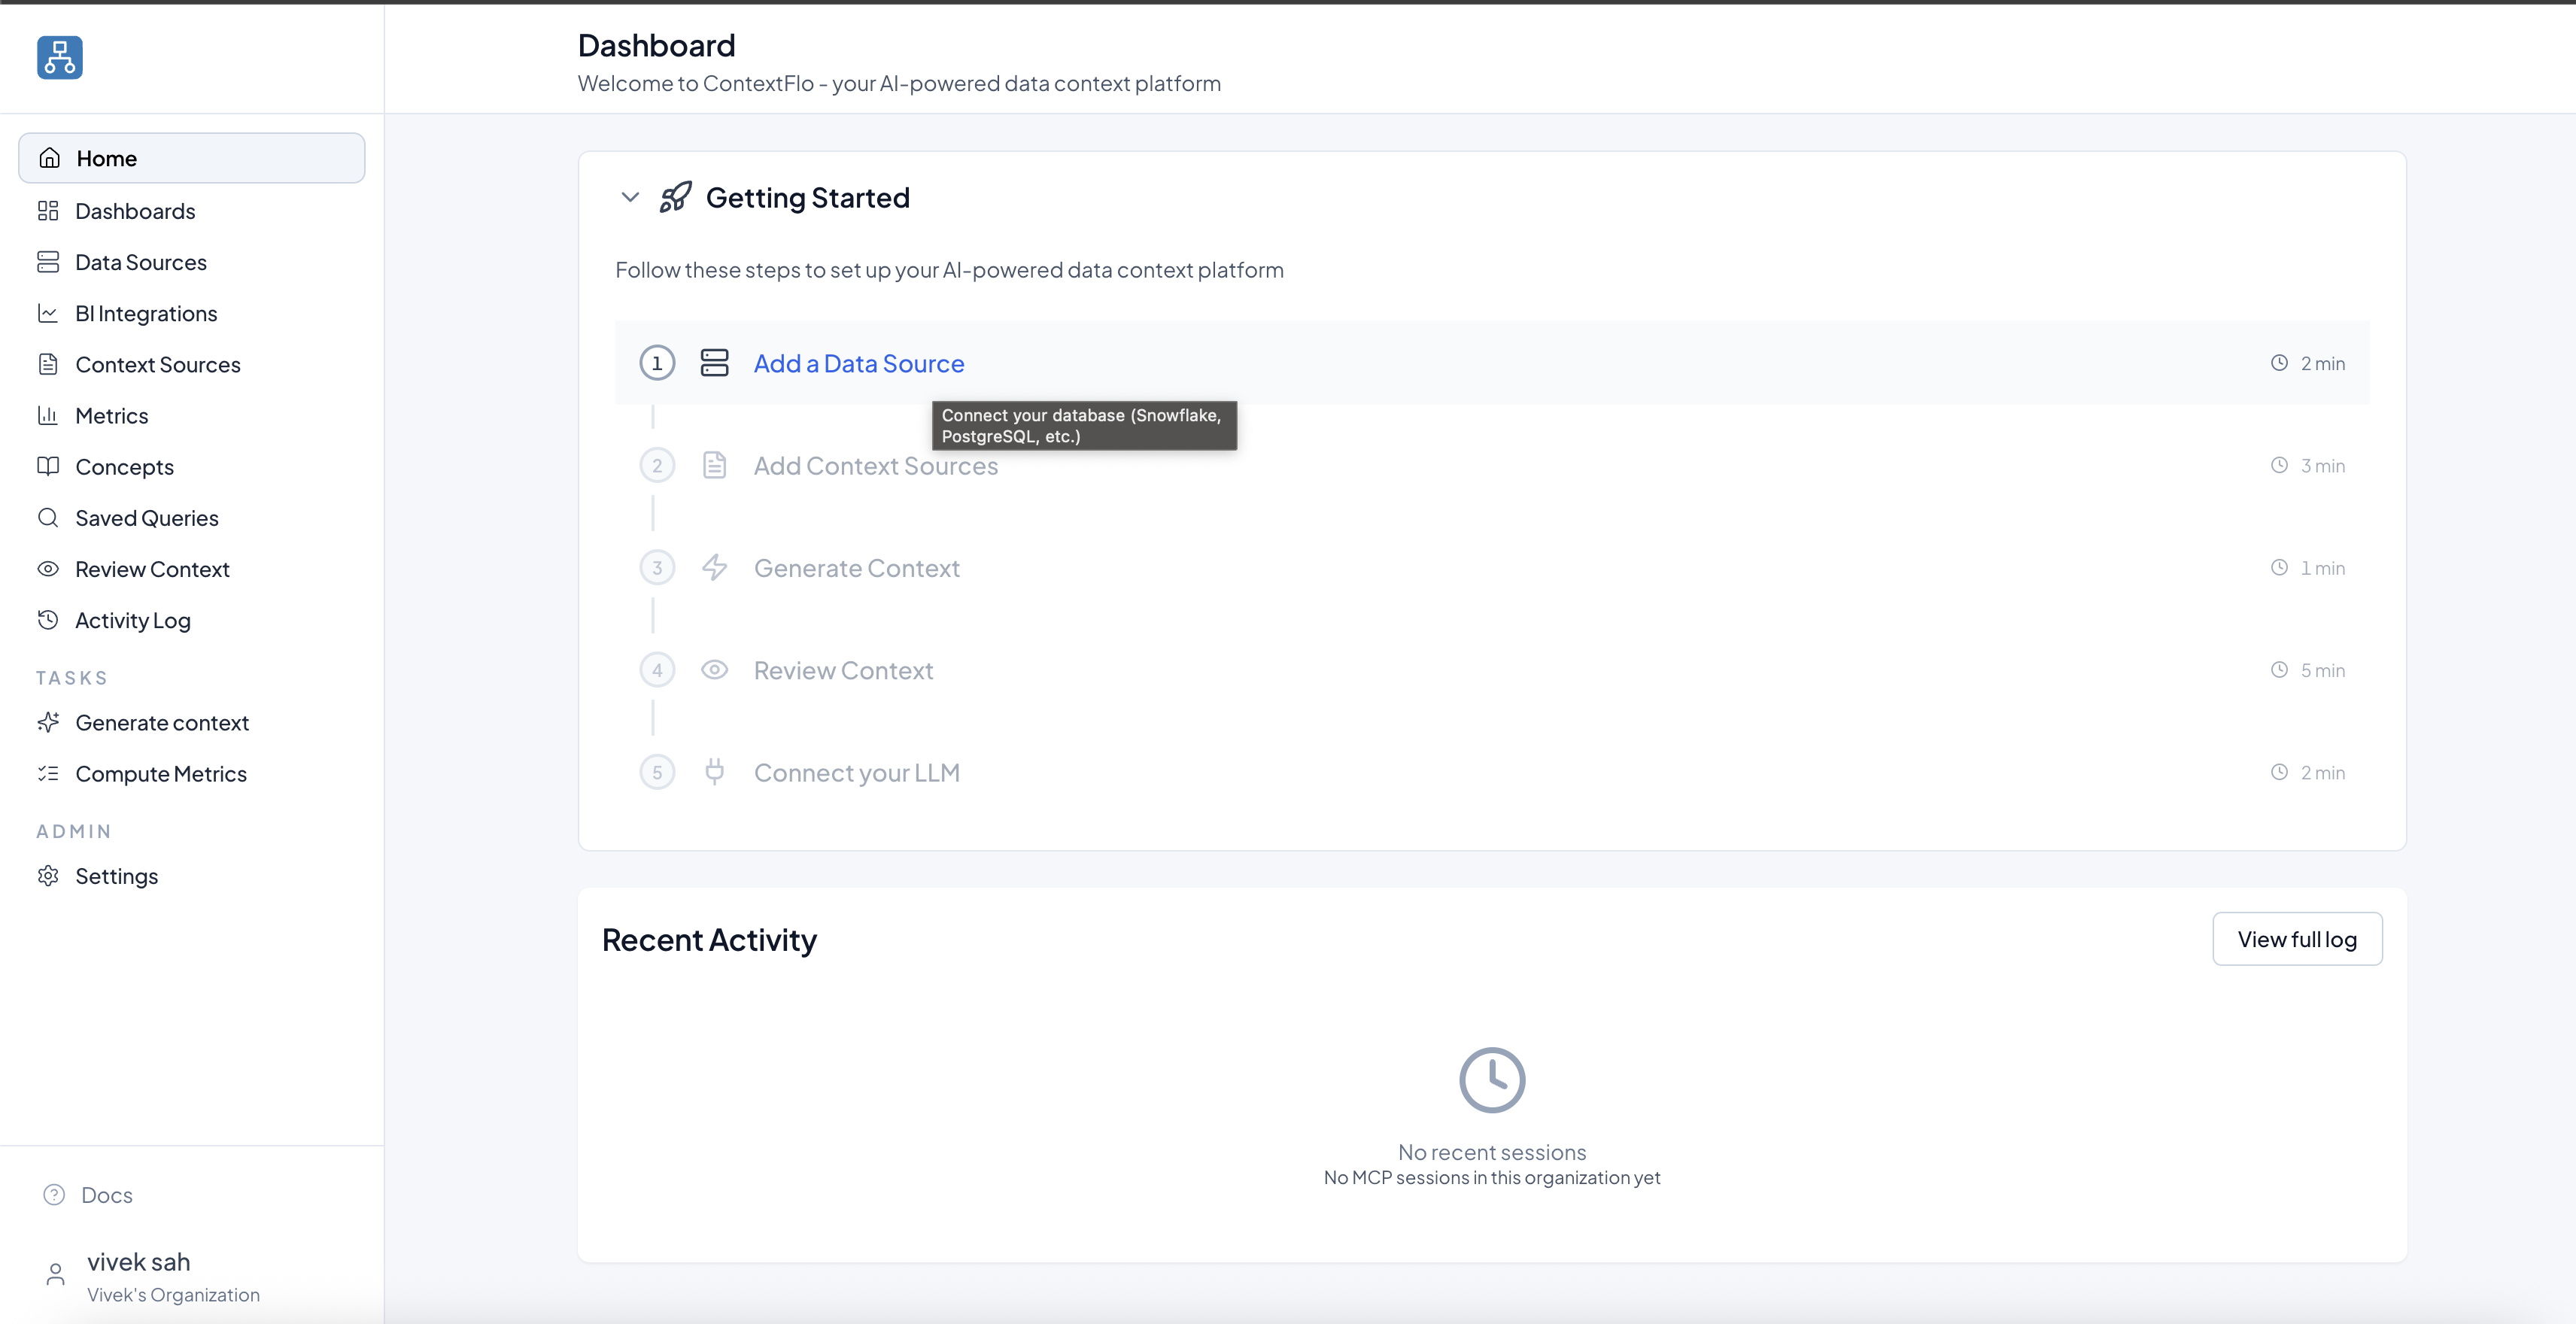Click the Activity Log history icon
Viewport: 2576px width, 1324px height.
pos(49,619)
